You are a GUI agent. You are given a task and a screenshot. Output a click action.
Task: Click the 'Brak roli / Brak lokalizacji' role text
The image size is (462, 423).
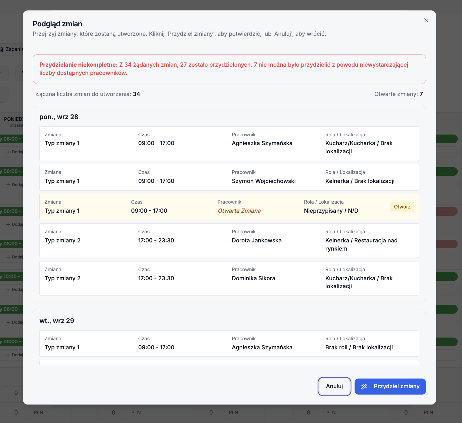(359, 348)
